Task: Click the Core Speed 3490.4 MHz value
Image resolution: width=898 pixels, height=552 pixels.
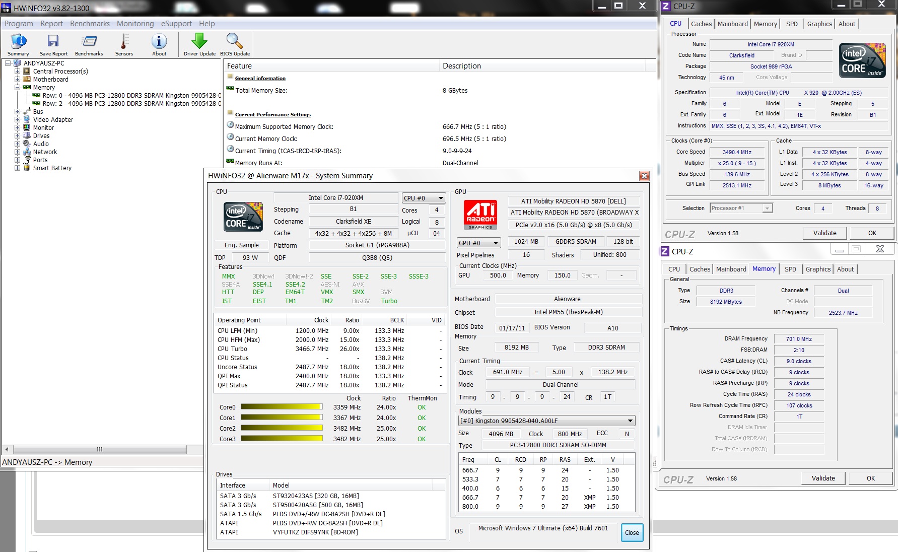Action: (x=736, y=152)
